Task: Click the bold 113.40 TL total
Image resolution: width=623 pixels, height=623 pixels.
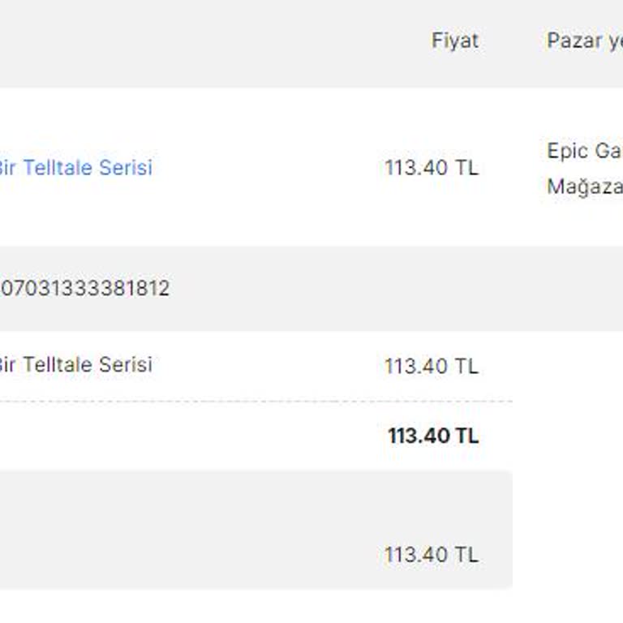Action: tap(433, 436)
